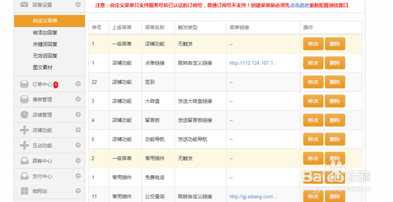Click 修改 for the 店铺功能 top-level menu row
This screenshot has width=393, height=202.
pos(313,44)
